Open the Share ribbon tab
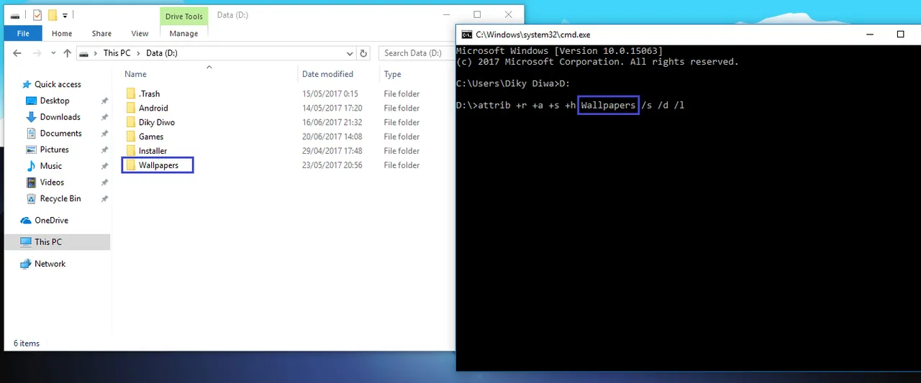Screen dimensions: 921x383 [x=101, y=33]
